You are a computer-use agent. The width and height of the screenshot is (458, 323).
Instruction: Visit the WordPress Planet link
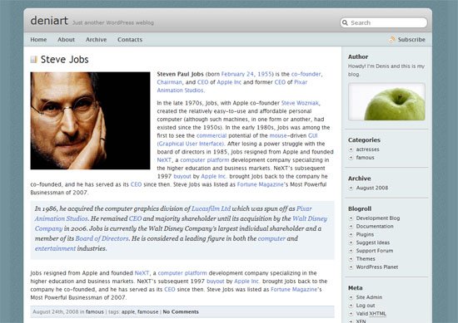point(376,267)
